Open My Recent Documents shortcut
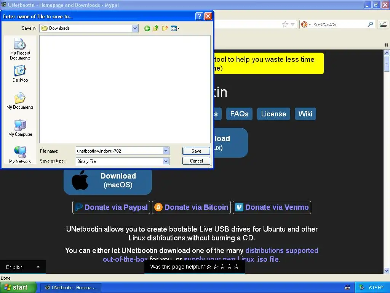 20,49
